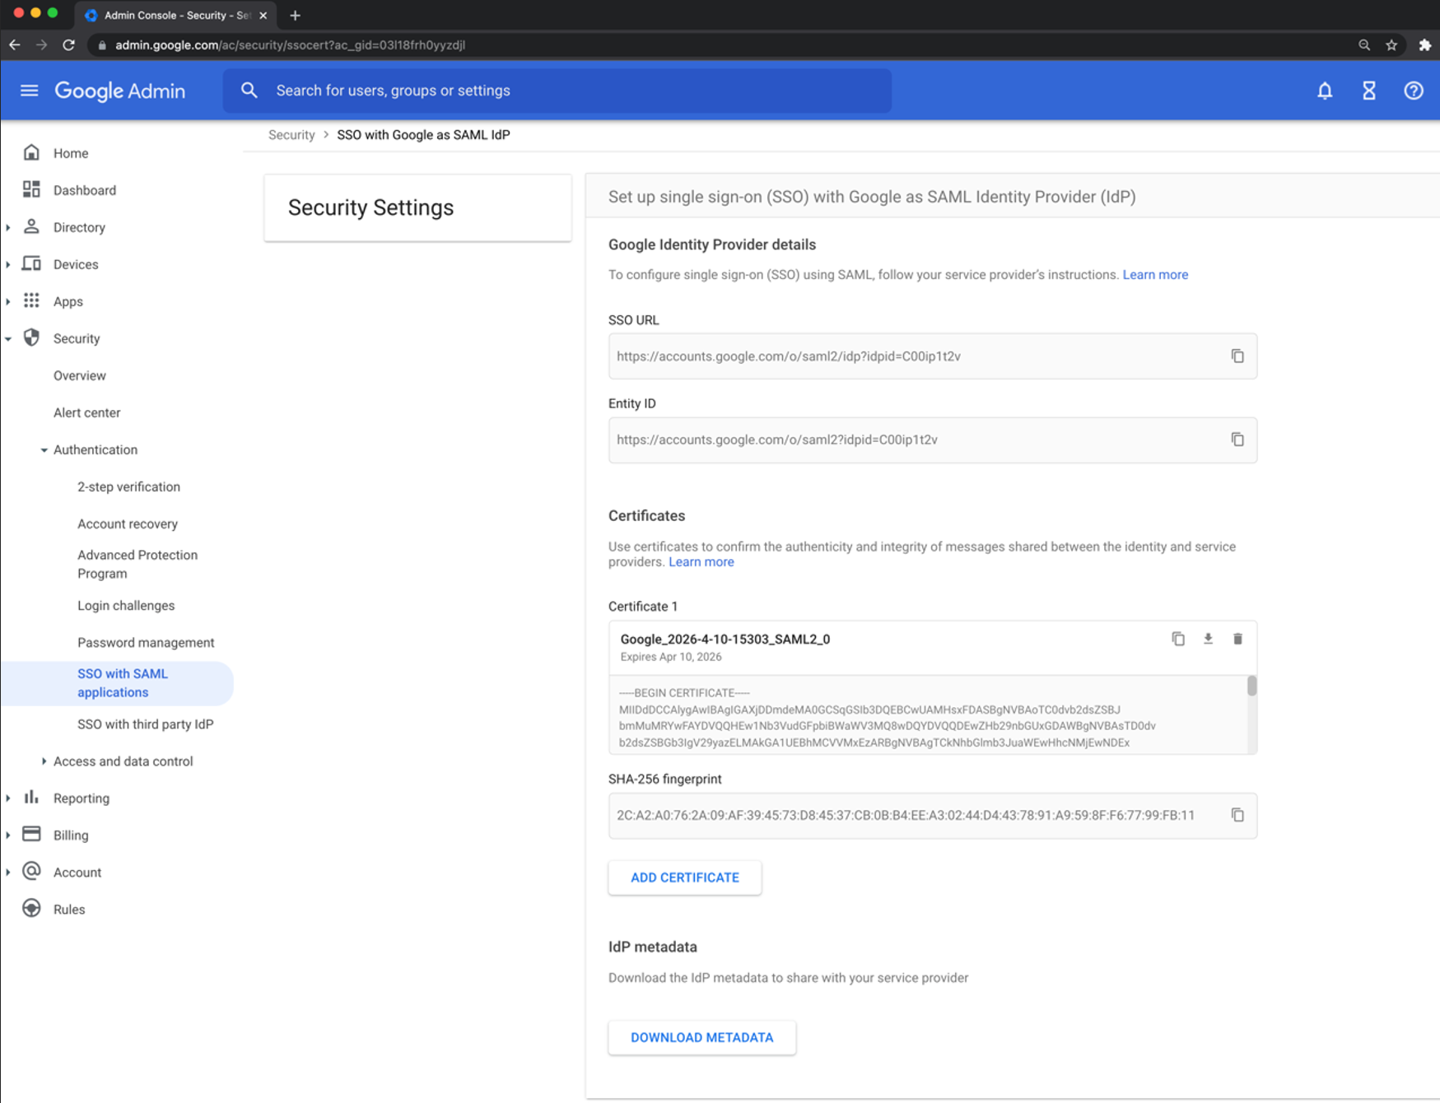Collapse the Authentication submenu
This screenshot has width=1440, height=1103.
44,450
